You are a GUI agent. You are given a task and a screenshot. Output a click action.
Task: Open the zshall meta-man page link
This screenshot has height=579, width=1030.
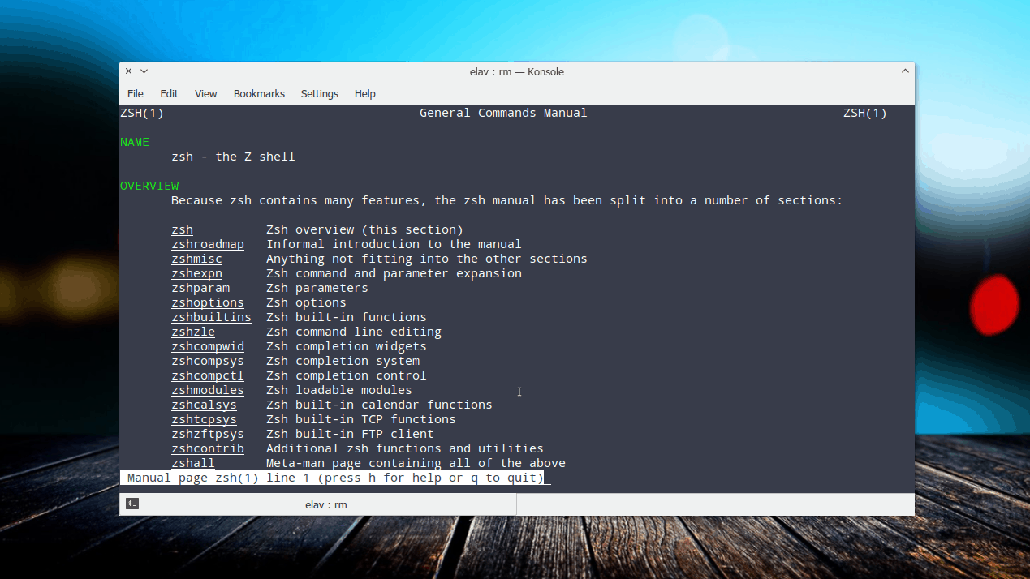[192, 463]
